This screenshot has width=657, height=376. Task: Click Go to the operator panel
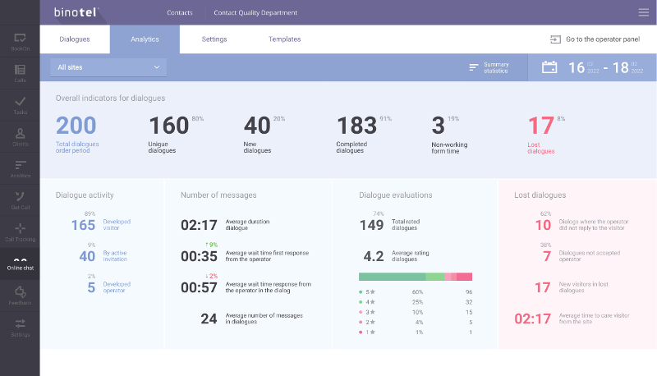click(596, 39)
